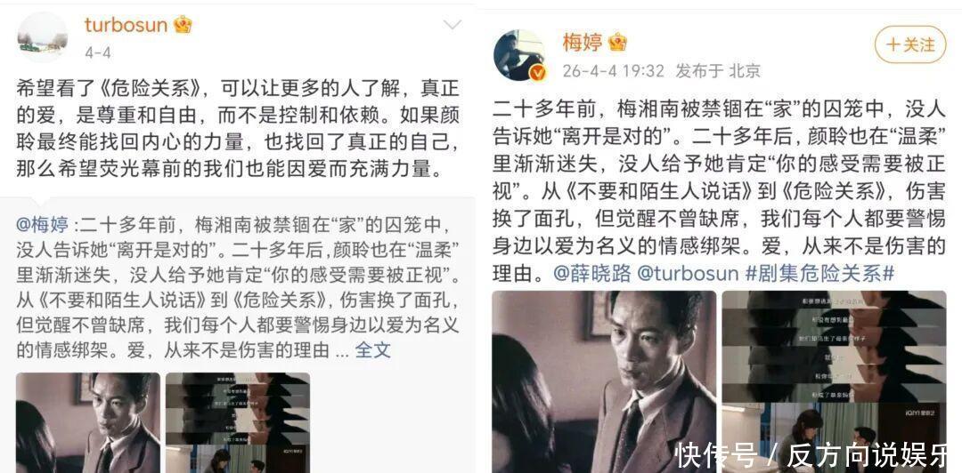
Task: Click the crown badge beside turbosun
Action: coord(183,25)
